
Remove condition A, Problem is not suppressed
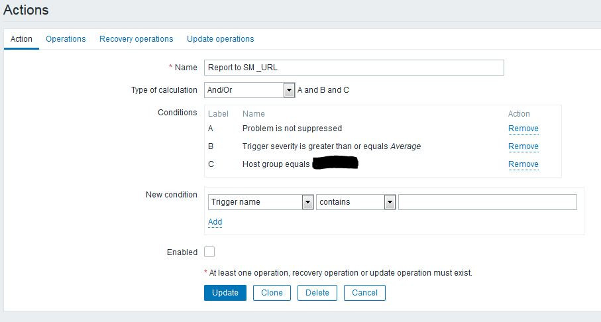pos(523,129)
